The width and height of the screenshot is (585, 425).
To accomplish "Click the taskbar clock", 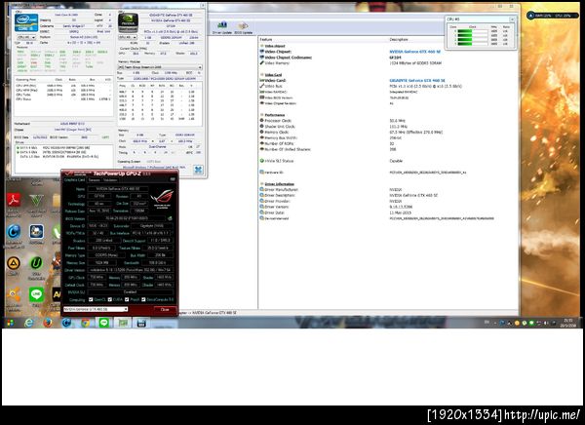I will point(569,323).
